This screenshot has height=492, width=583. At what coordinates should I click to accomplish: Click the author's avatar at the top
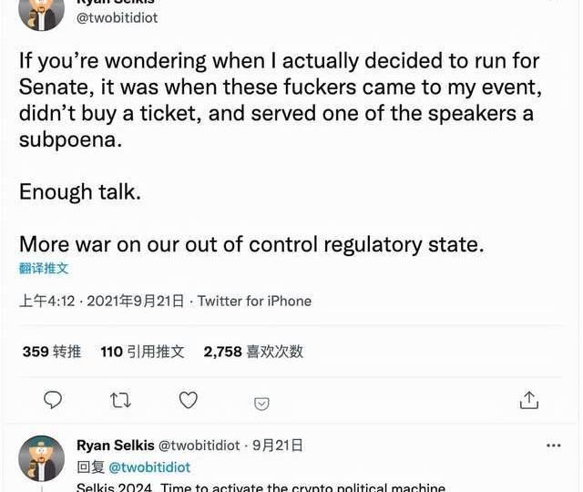pyautogui.click(x=42, y=13)
